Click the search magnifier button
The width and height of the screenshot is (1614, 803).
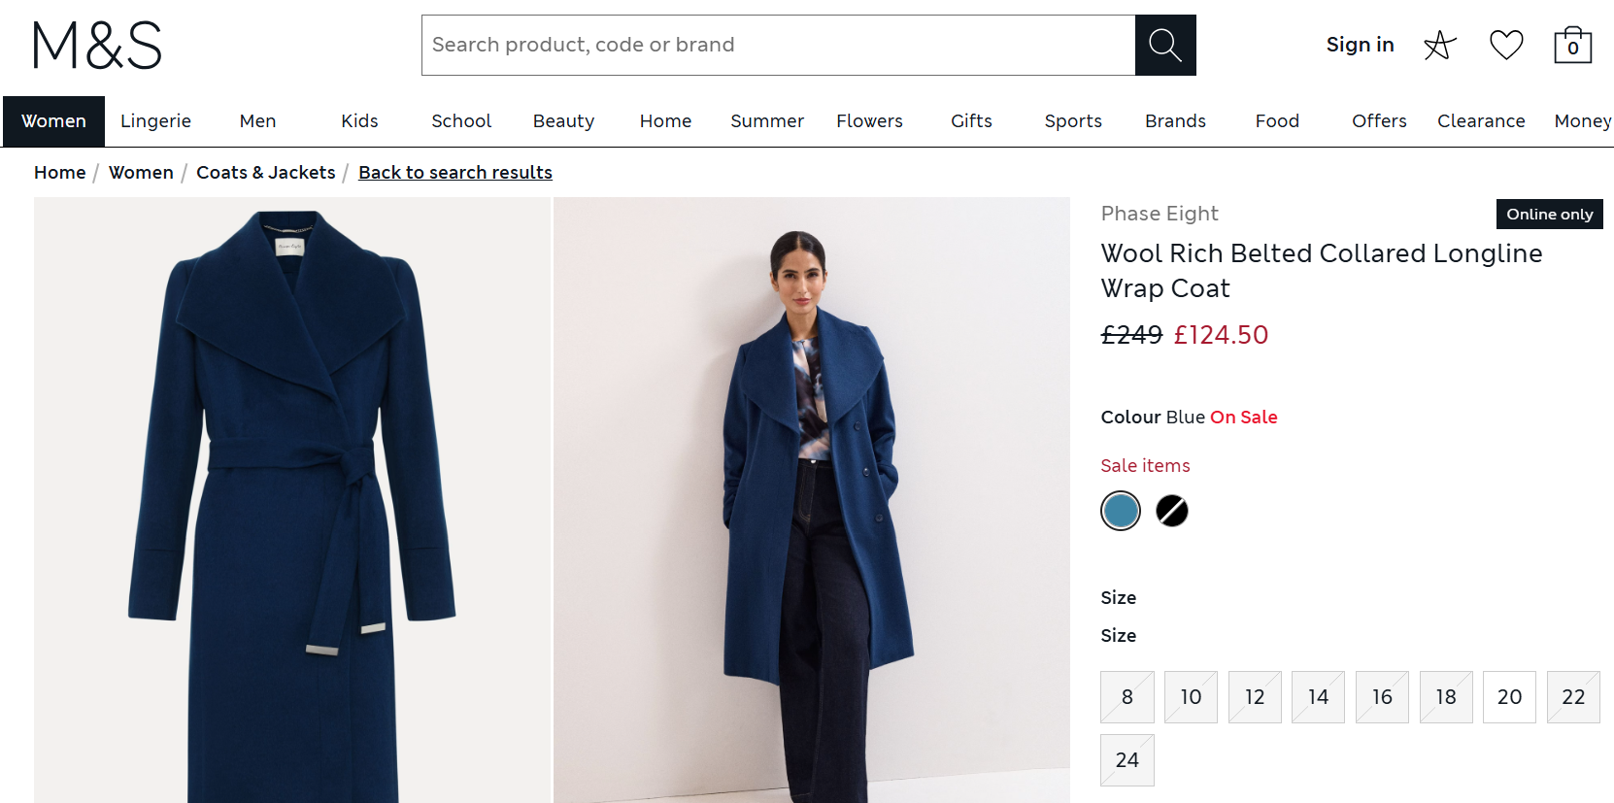tap(1165, 45)
